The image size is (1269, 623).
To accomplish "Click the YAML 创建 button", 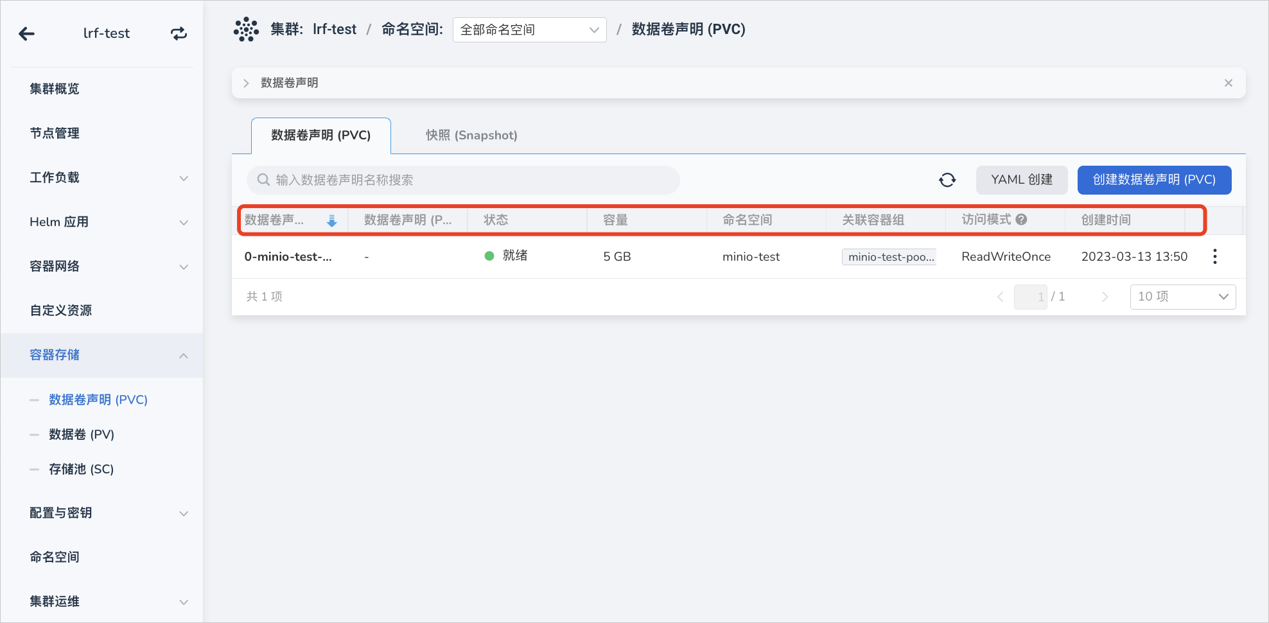I will 1022,180.
